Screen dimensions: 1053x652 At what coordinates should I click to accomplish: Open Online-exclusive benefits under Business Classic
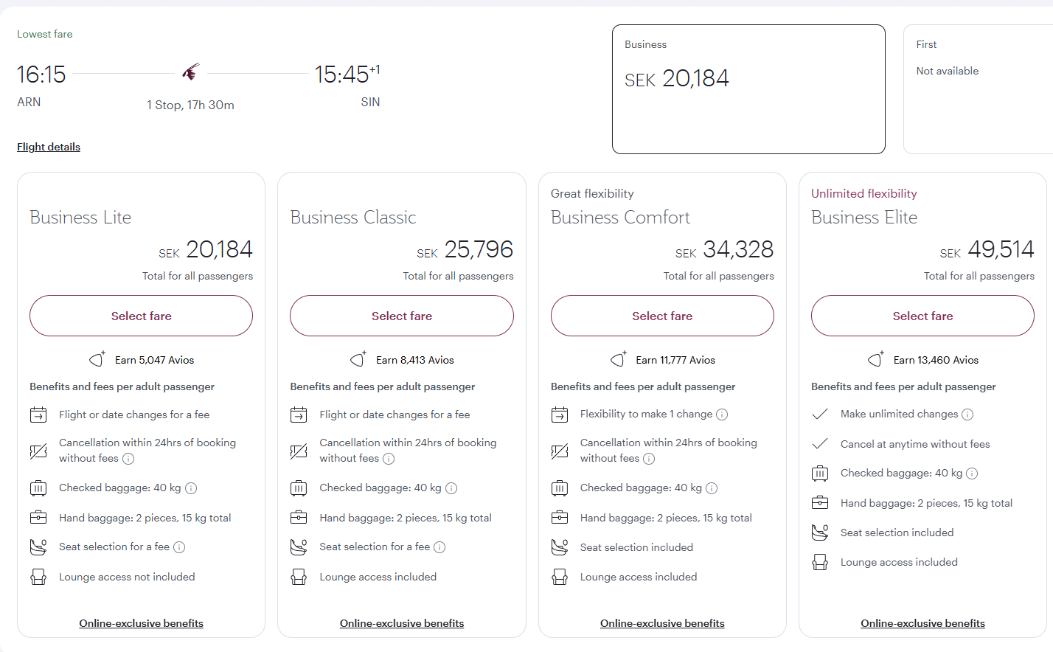coord(401,623)
